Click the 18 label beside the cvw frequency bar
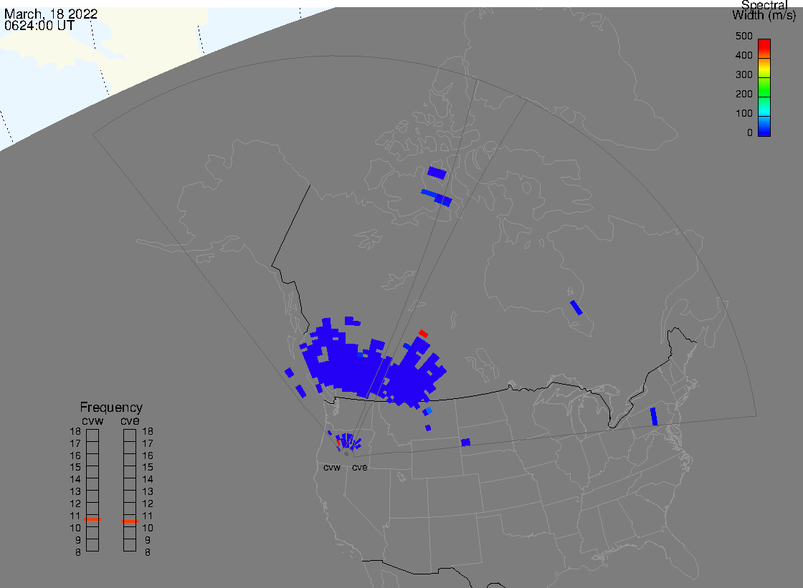This screenshot has height=588, width=803. 75,431
